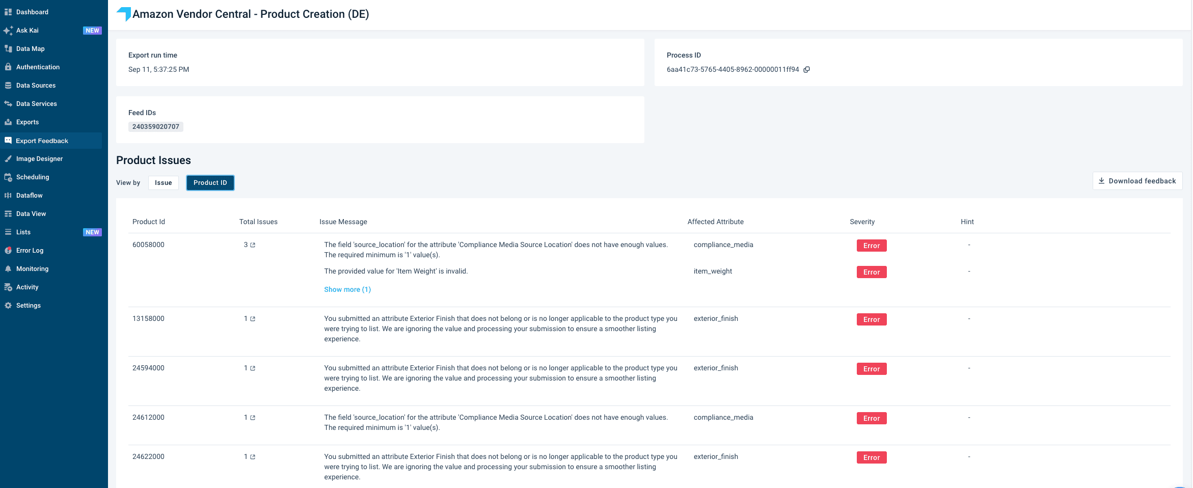The height and width of the screenshot is (488, 1193).
Task: Expand Show more (1) for product 60058000
Action: click(x=347, y=289)
